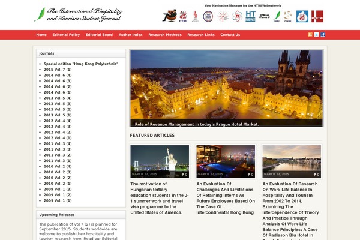Open the Statue of Liberty article thumbnail

[160, 161]
